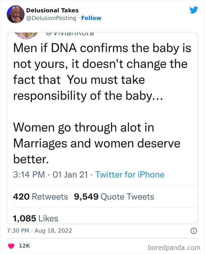
Task: Click the 'Men if DNA confirms' paragraph
Action: [x=102, y=72]
